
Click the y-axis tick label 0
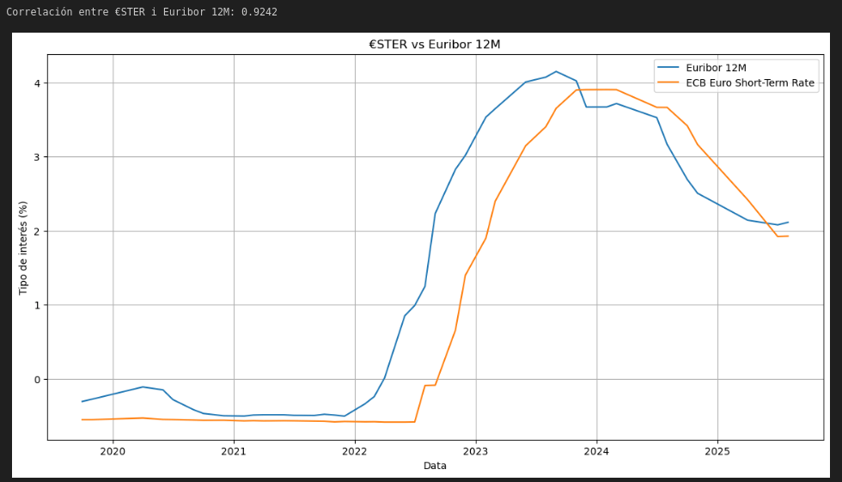[x=37, y=380]
